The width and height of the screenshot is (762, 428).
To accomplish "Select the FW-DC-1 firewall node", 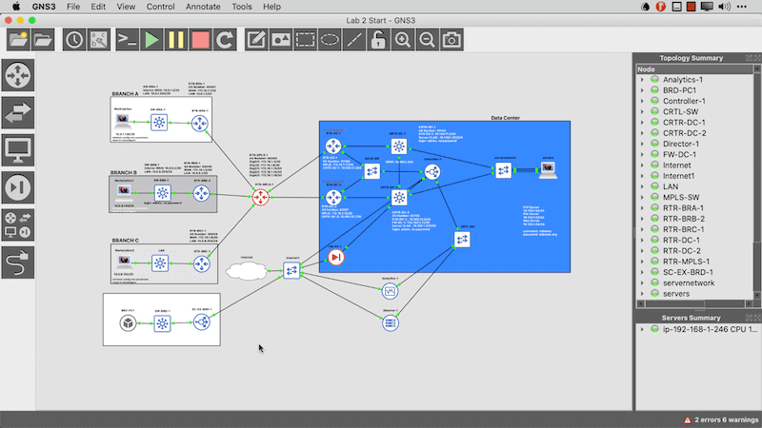I will pyautogui.click(x=336, y=257).
